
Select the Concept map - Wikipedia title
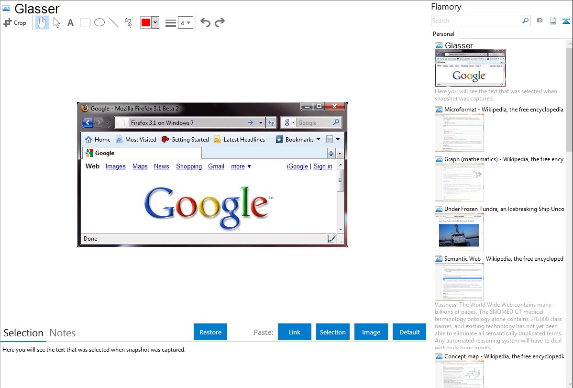point(504,356)
